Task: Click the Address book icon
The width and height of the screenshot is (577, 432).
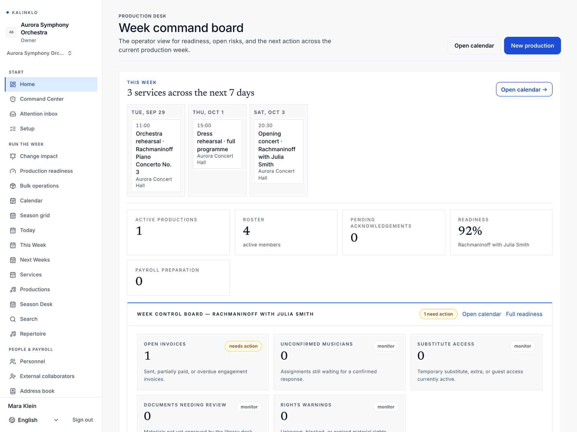Action: click(13, 391)
